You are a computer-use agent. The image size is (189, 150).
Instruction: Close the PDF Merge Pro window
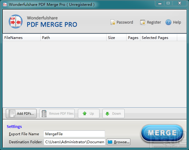(x=179, y=3)
